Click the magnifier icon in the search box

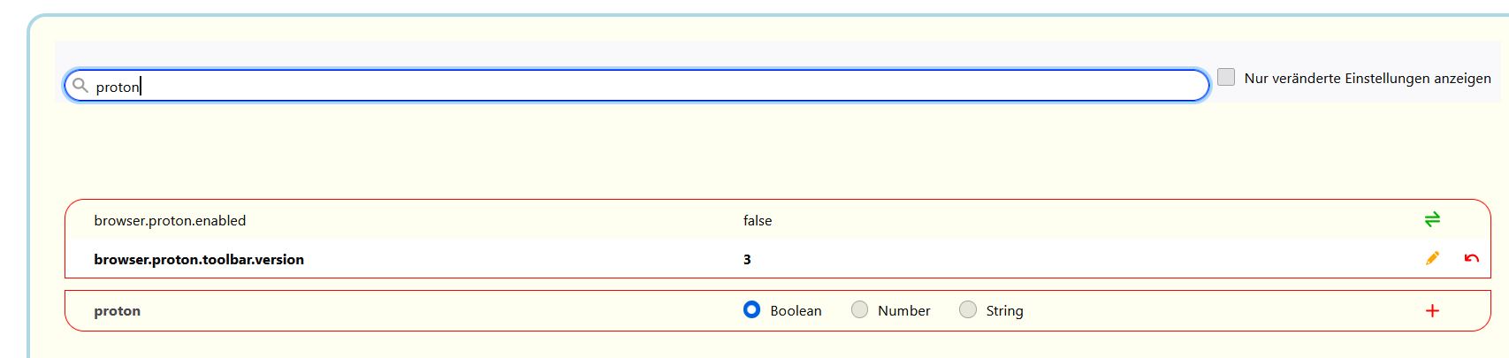[80, 86]
